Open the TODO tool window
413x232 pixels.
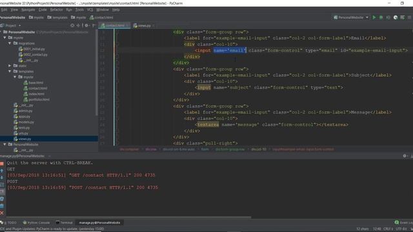(9, 222)
